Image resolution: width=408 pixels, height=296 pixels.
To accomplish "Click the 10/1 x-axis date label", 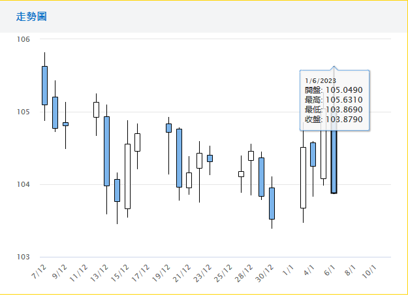I will pos(369,269).
